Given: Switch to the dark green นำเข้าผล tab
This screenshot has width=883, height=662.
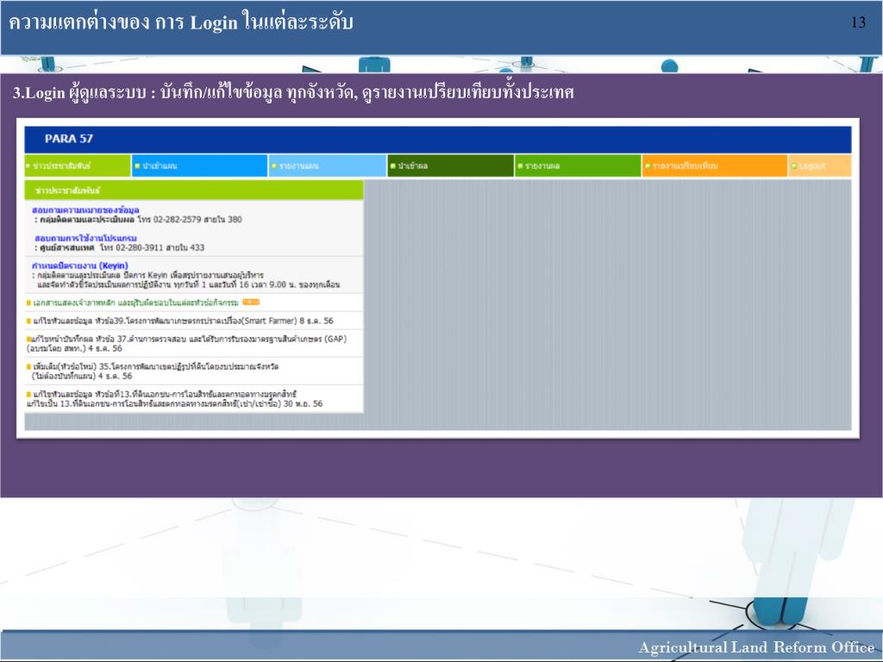Looking at the screenshot, I should [x=413, y=165].
